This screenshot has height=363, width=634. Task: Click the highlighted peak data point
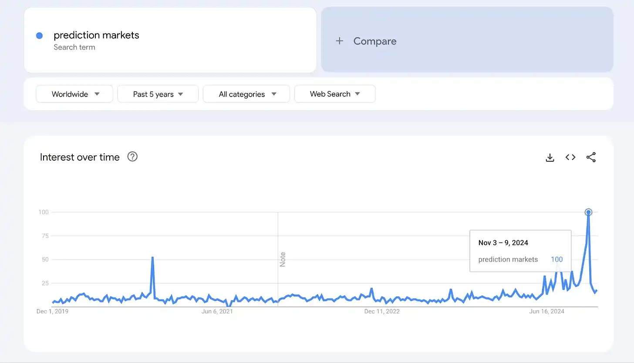click(x=588, y=212)
